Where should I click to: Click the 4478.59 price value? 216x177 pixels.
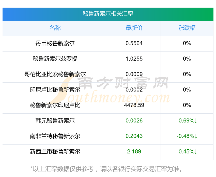tap(134, 105)
